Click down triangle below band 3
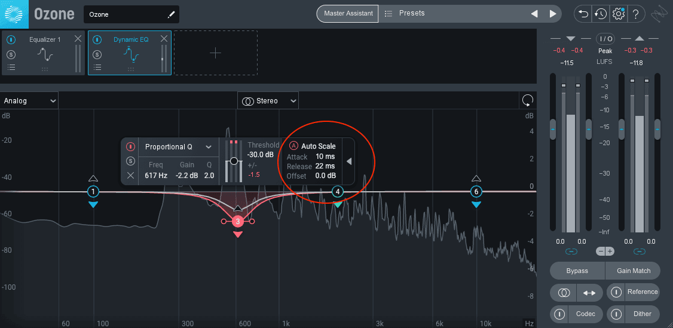This screenshot has width=673, height=328. pos(238,234)
